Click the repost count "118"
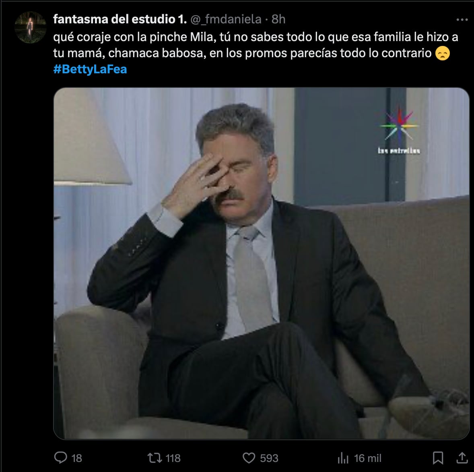Image resolution: width=474 pixels, height=472 pixels. [x=173, y=458]
